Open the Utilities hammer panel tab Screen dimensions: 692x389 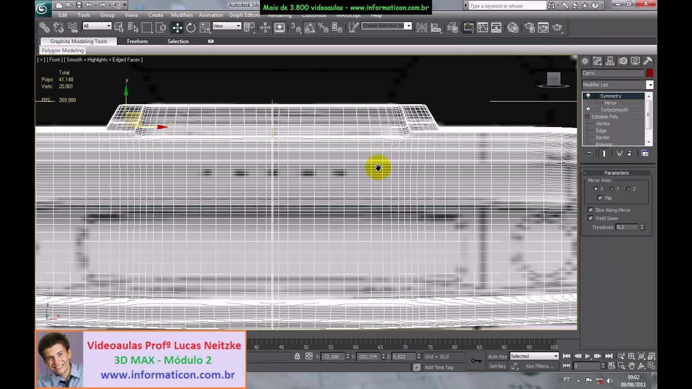coord(648,61)
